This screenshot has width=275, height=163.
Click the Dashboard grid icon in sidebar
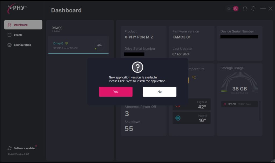tap(9, 25)
